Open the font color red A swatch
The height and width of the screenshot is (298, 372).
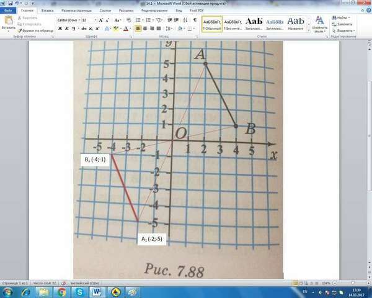pyautogui.click(x=126, y=29)
